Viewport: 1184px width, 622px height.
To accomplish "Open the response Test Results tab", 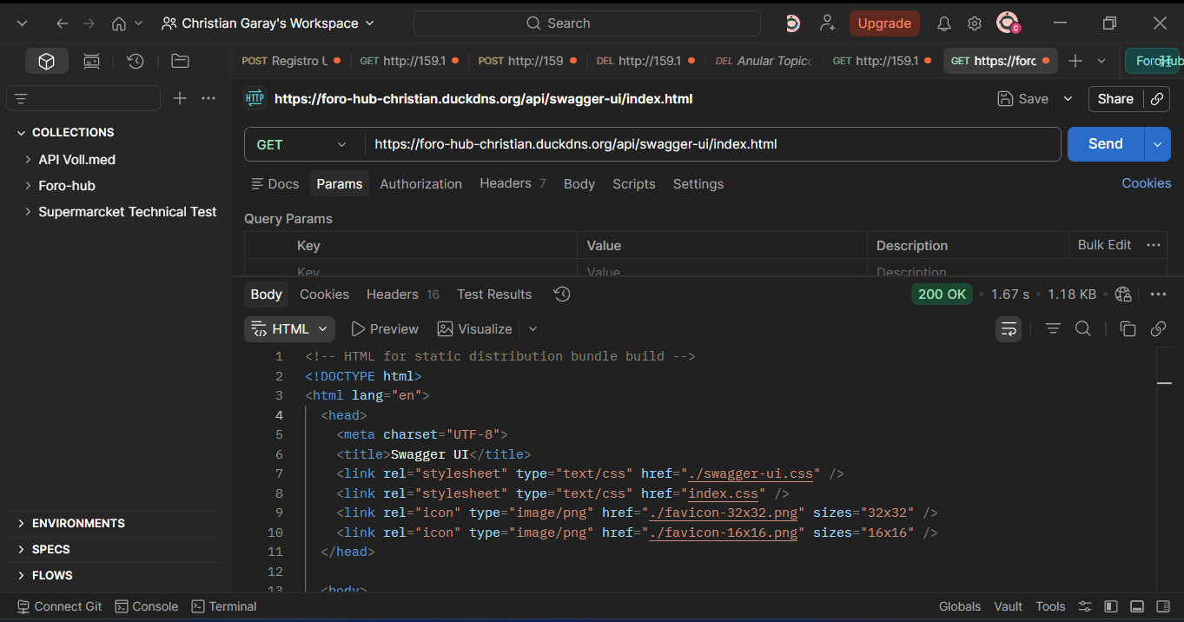I will click(493, 294).
